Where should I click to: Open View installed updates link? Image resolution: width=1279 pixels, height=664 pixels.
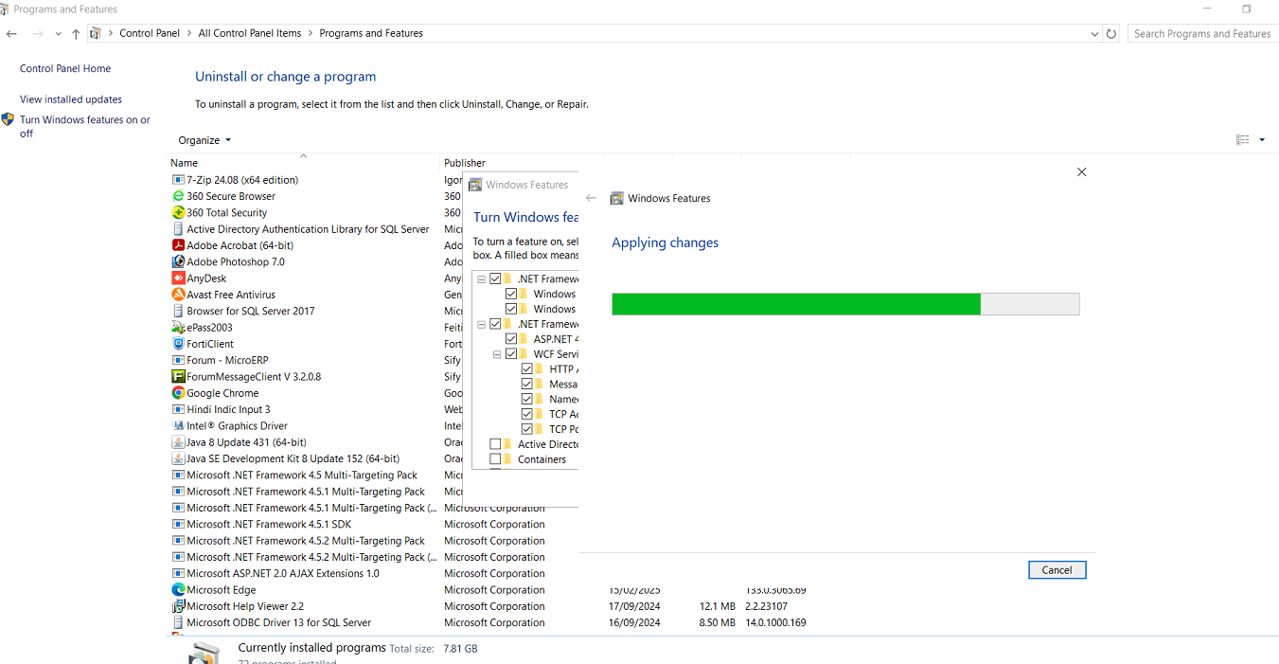click(71, 99)
